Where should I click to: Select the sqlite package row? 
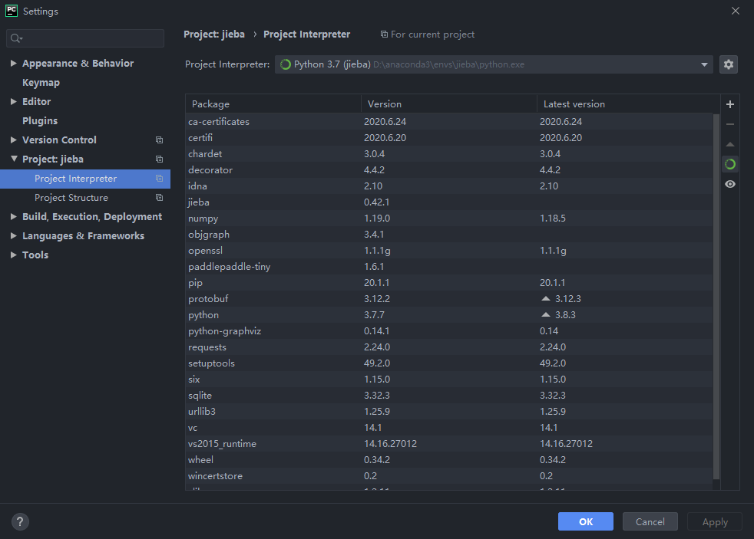tap(449, 396)
